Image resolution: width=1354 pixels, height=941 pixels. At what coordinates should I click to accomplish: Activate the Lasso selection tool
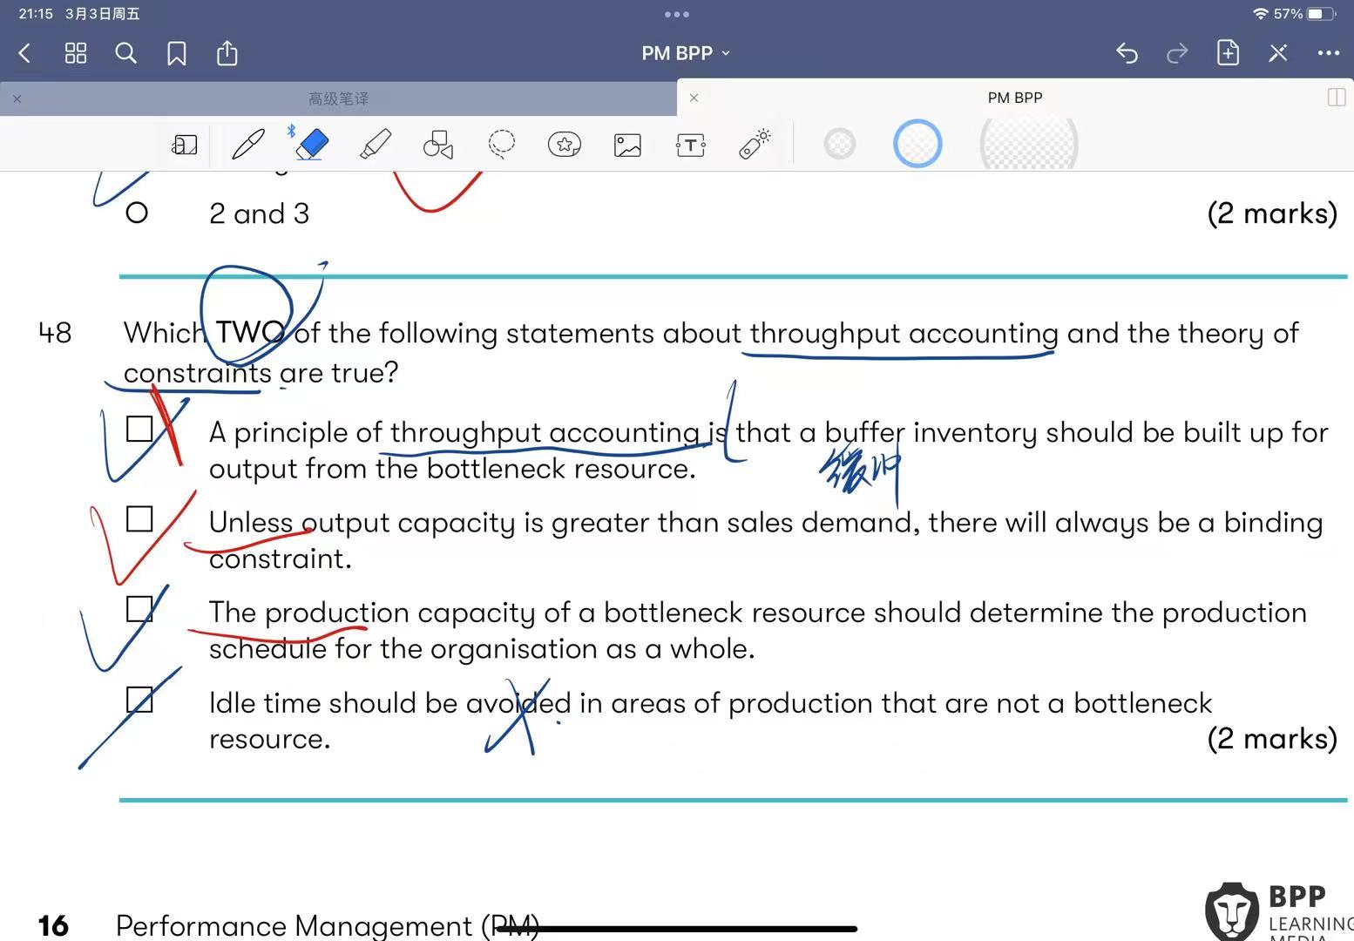tap(501, 144)
